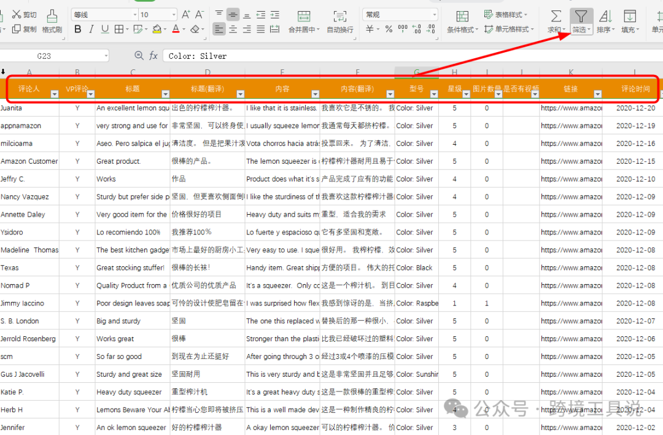The width and height of the screenshot is (663, 435).
Task: Align text to bottom of cell
Action: (x=247, y=14)
